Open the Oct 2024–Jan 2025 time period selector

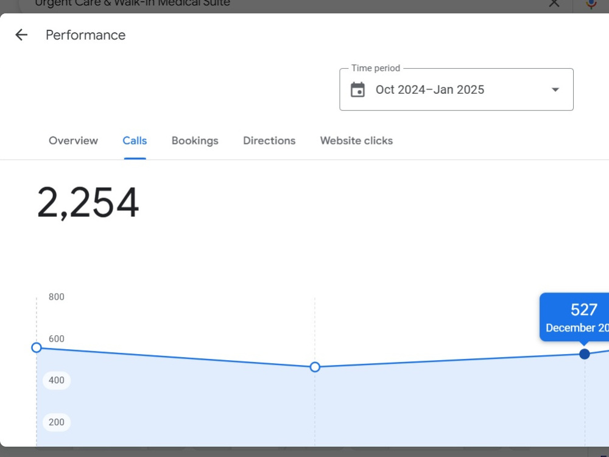tap(456, 90)
